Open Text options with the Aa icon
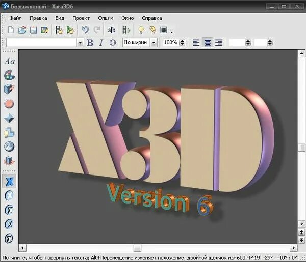 (x=9, y=61)
